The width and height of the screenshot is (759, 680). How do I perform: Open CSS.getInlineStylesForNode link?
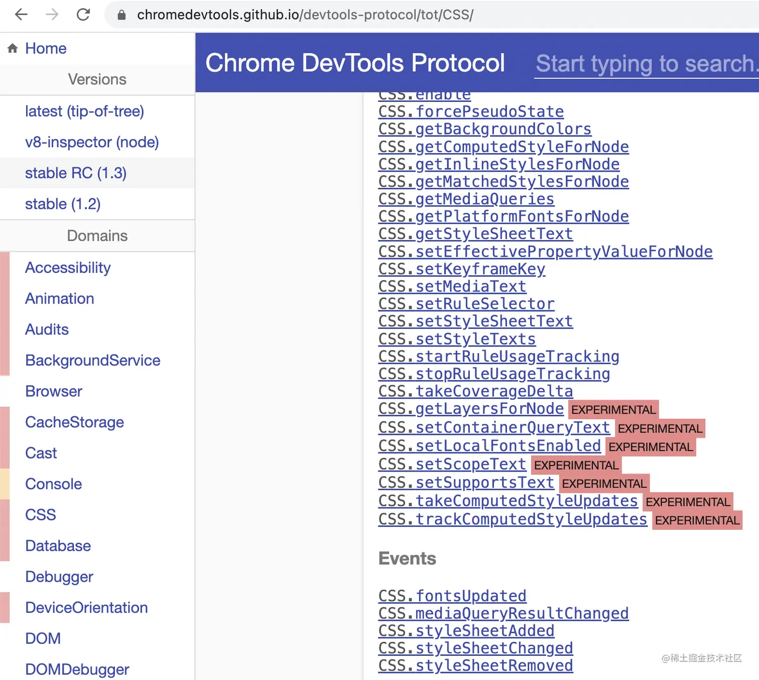click(x=499, y=164)
